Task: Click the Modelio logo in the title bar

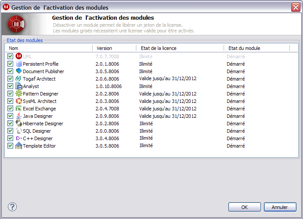Action: (x=6, y=7)
